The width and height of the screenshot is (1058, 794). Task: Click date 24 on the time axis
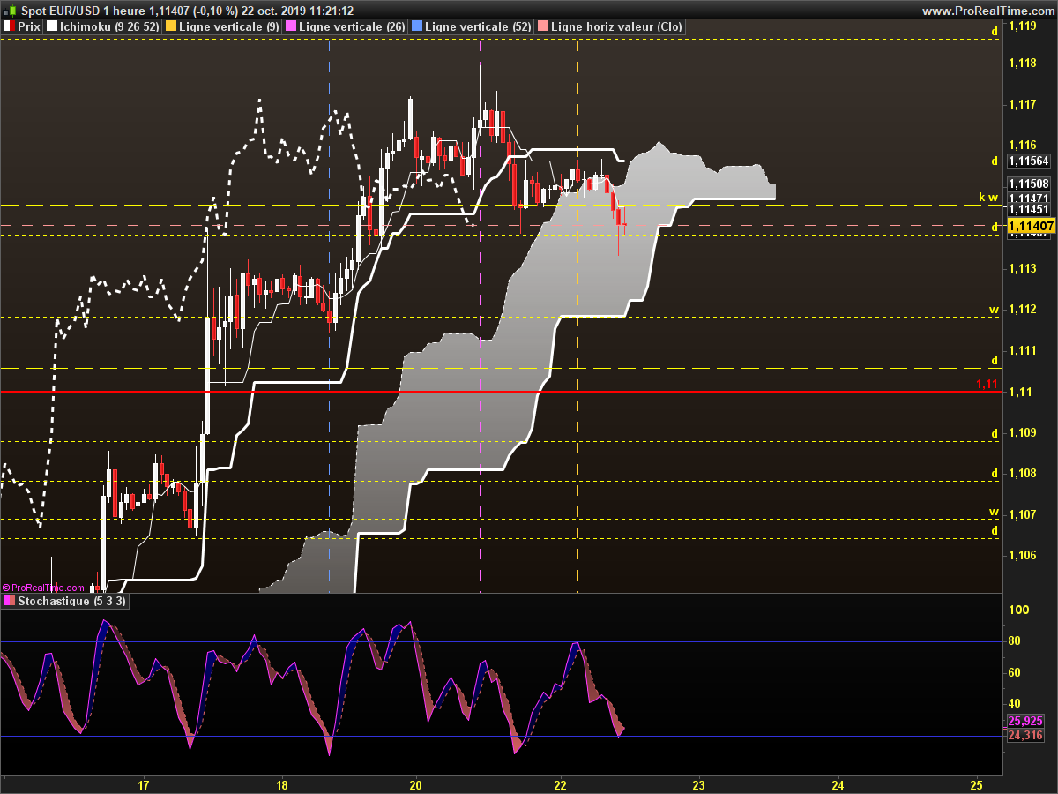pos(838,784)
